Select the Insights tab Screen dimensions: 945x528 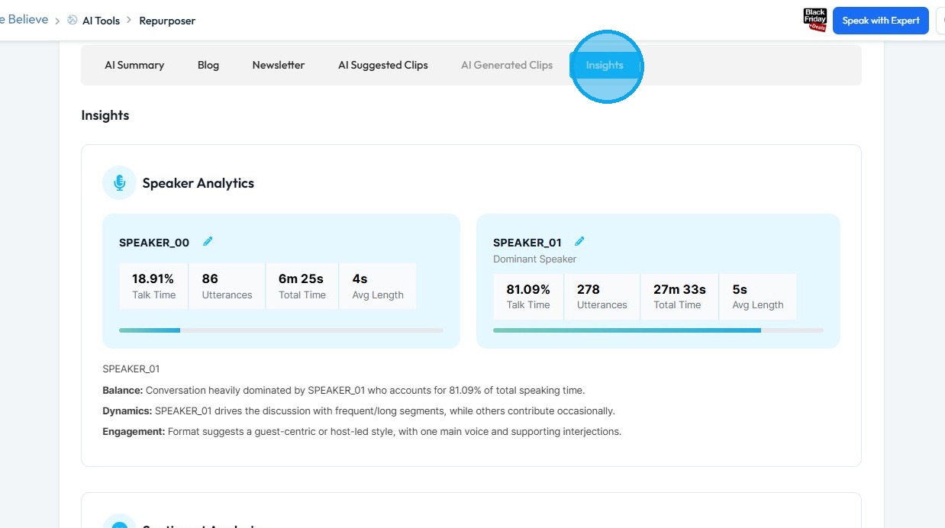point(605,66)
